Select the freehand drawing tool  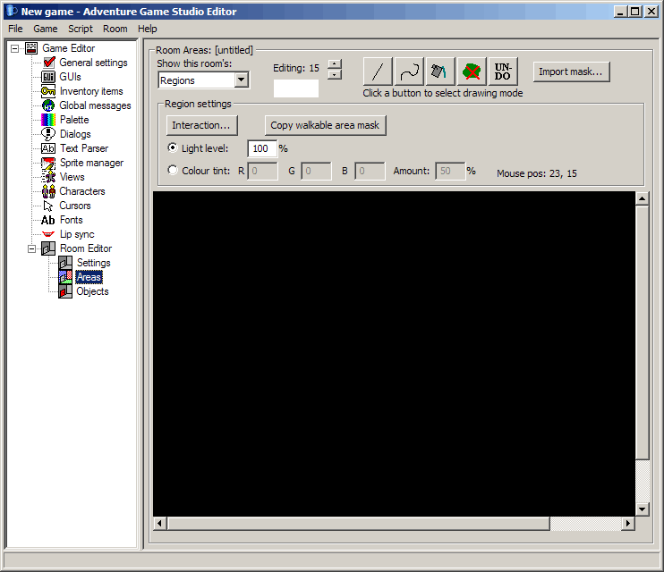pyautogui.click(x=409, y=71)
